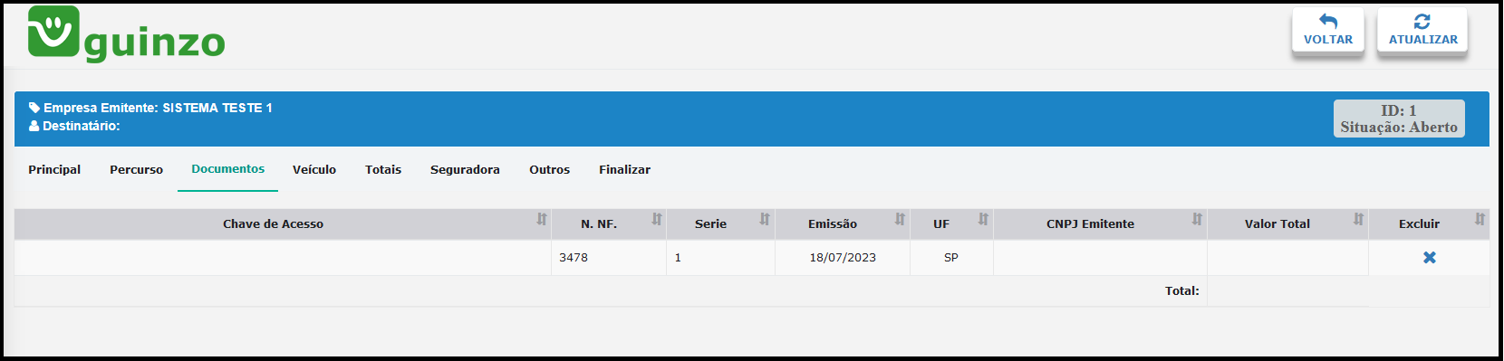Open the Principal tab
1504x361 pixels.
[x=54, y=170]
